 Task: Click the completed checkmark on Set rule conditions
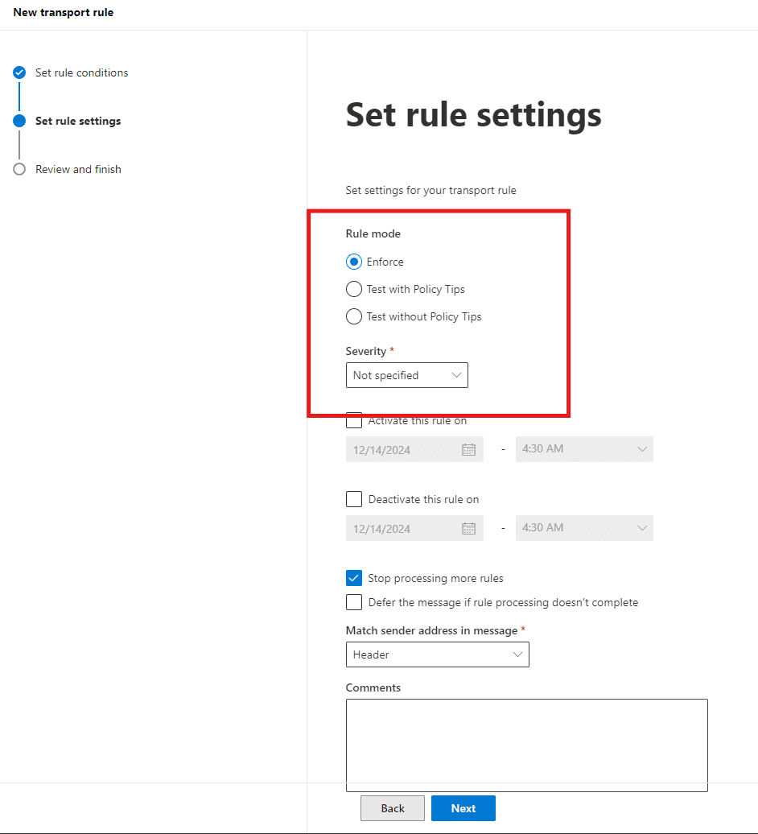click(19, 72)
